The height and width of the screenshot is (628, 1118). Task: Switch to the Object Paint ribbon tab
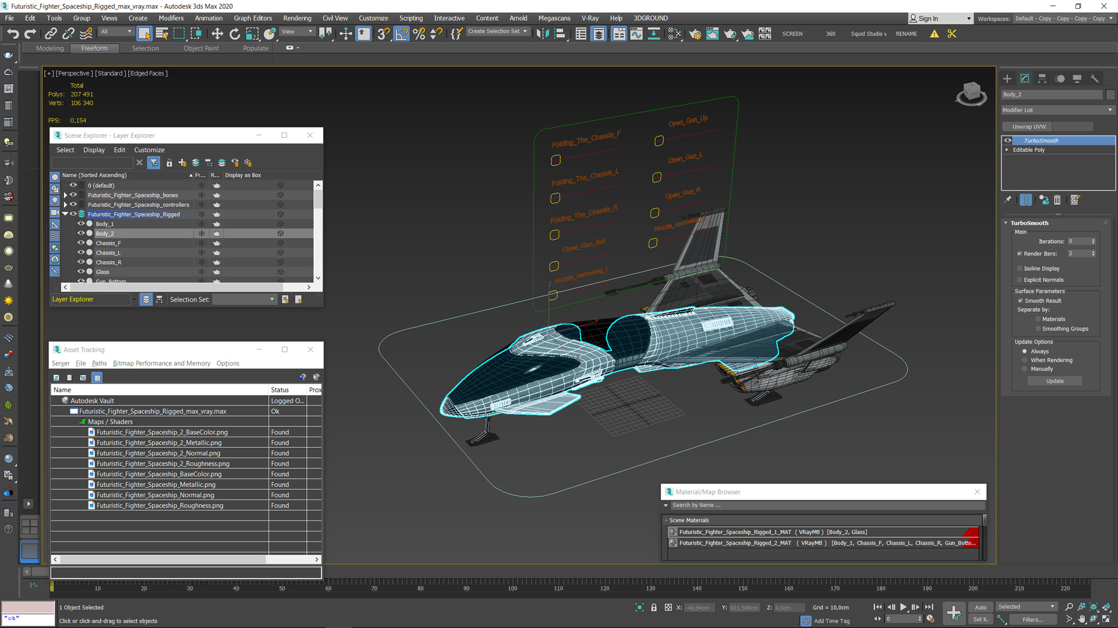click(x=201, y=48)
